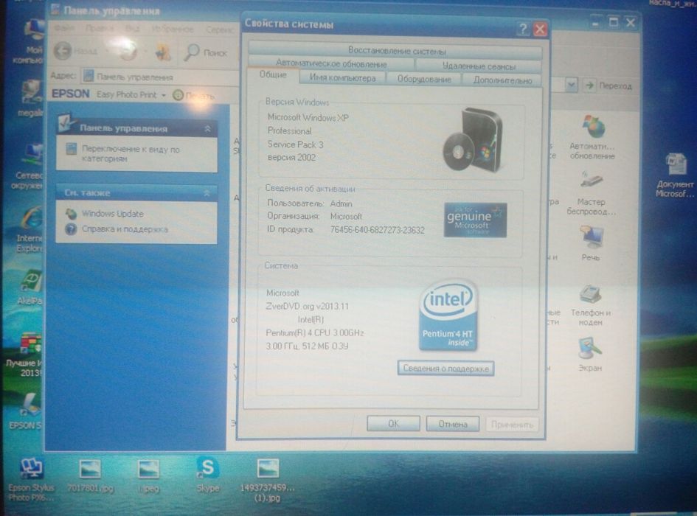697x516 pixels.
Task: Open Мастер беспроводной сети icon
Action: (x=592, y=193)
